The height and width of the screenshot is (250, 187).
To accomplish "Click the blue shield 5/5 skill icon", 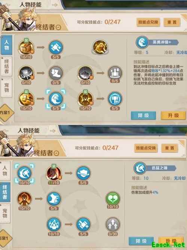I will pos(83,173).
